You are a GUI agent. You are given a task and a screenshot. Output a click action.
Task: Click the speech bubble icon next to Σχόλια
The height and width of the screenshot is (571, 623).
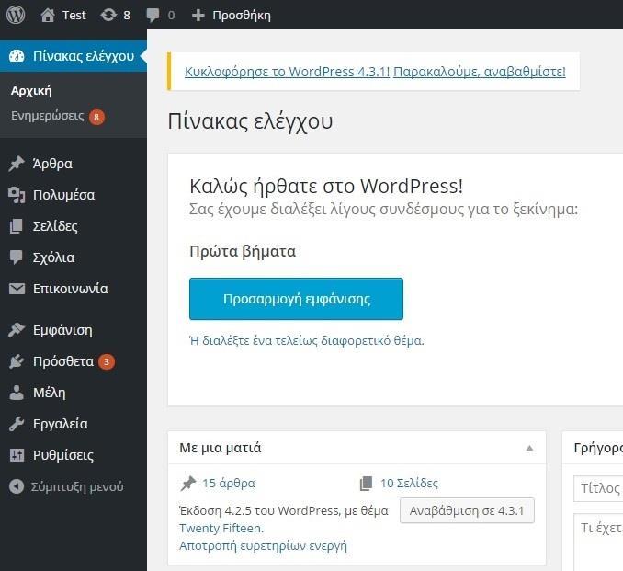coord(17,257)
